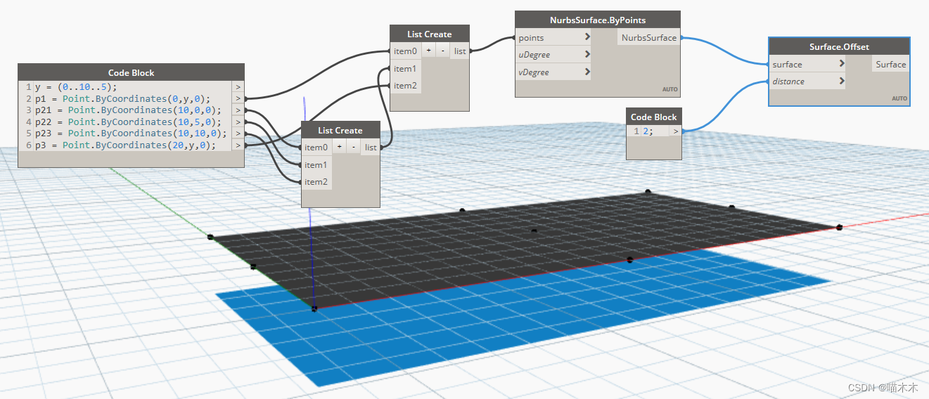Select the output port arrow for the p3 line
This screenshot has height=399, width=929.
pyautogui.click(x=238, y=145)
